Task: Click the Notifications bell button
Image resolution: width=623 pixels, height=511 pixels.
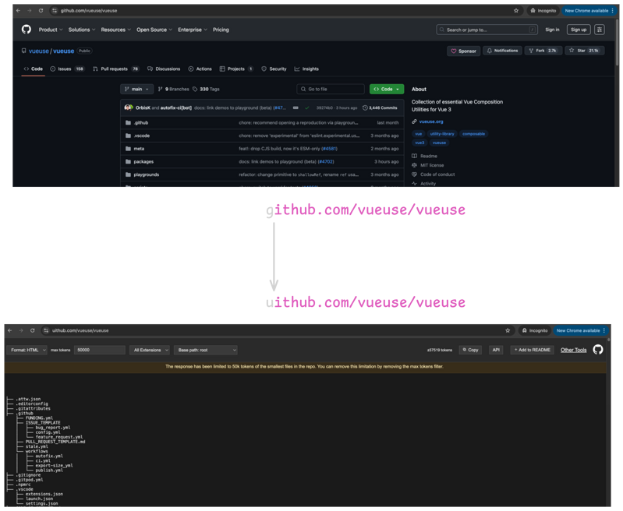Action: tap(502, 51)
